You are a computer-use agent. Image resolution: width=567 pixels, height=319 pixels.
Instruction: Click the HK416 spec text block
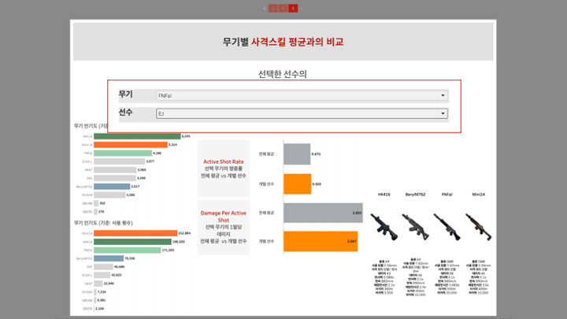click(384, 277)
